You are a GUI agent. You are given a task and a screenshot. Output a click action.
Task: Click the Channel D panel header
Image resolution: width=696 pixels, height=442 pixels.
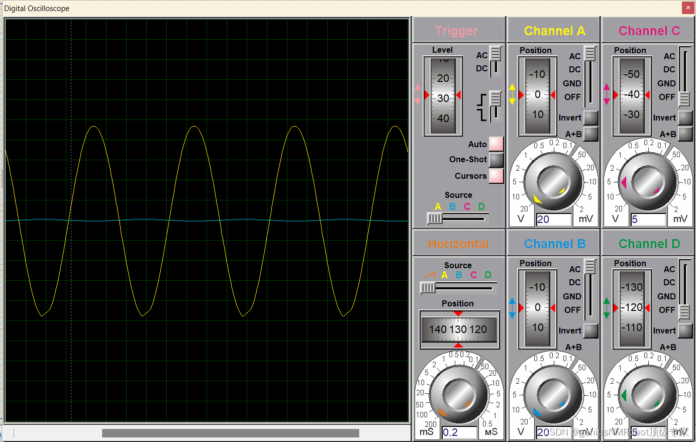(x=648, y=243)
